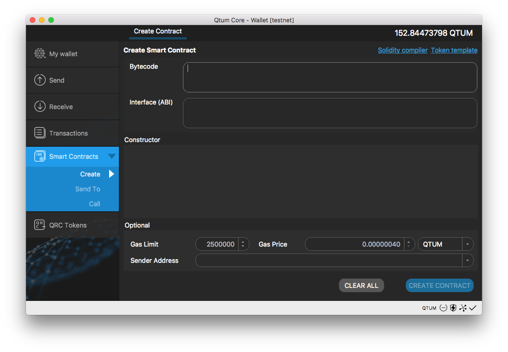
Task: Click into the Interface (ABI) text box
Action: pyautogui.click(x=330, y=113)
